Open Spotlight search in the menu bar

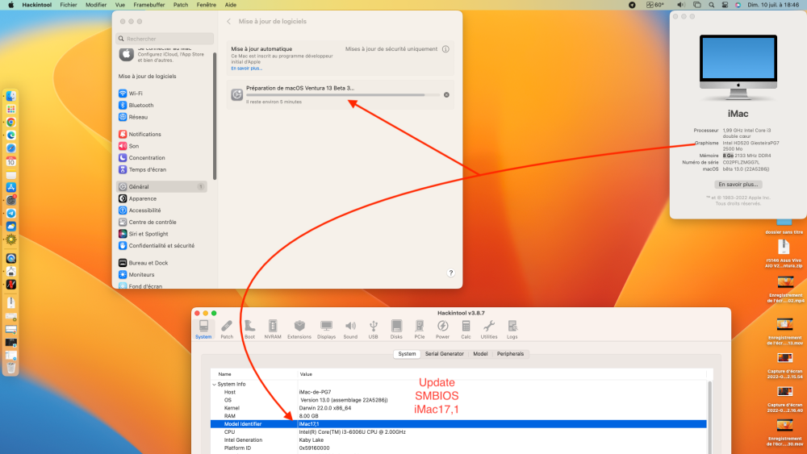(711, 5)
